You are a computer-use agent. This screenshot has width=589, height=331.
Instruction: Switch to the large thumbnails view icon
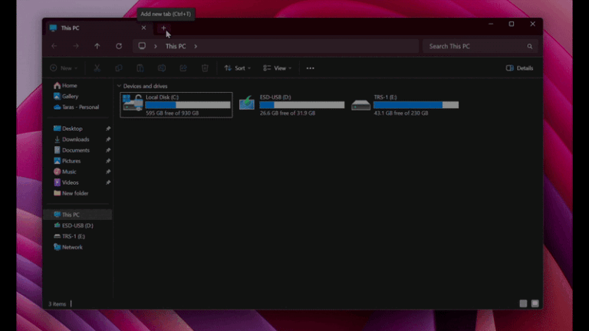click(535, 303)
